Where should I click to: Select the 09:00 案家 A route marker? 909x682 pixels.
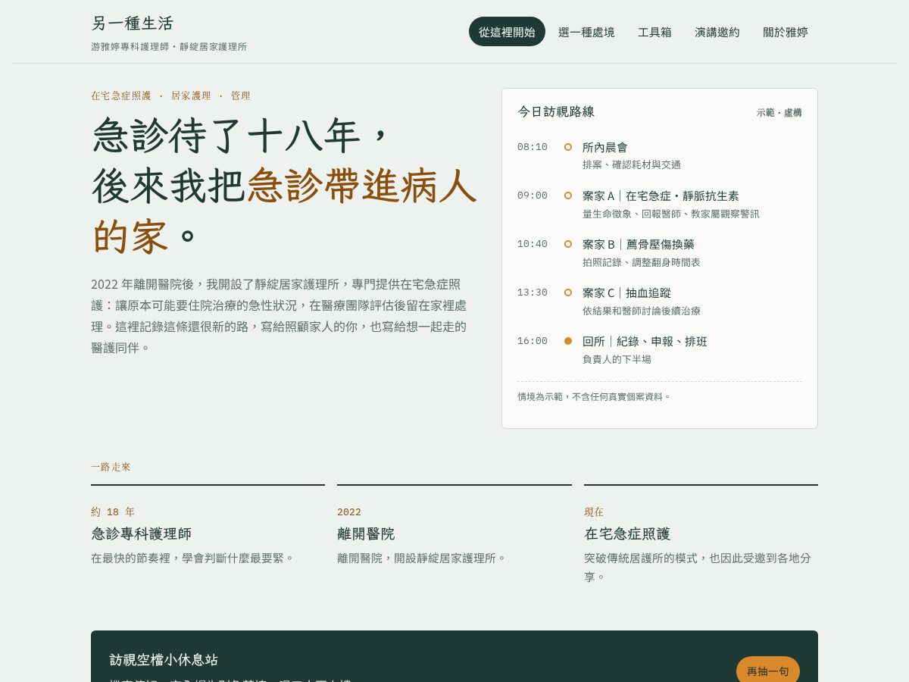tap(568, 196)
